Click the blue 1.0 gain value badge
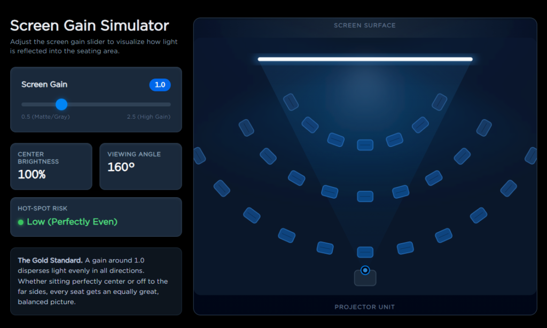The width and height of the screenshot is (547, 328). (160, 85)
